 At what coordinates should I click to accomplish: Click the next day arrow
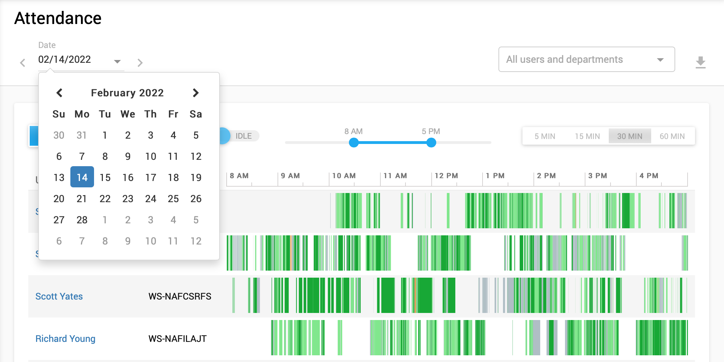[140, 62]
